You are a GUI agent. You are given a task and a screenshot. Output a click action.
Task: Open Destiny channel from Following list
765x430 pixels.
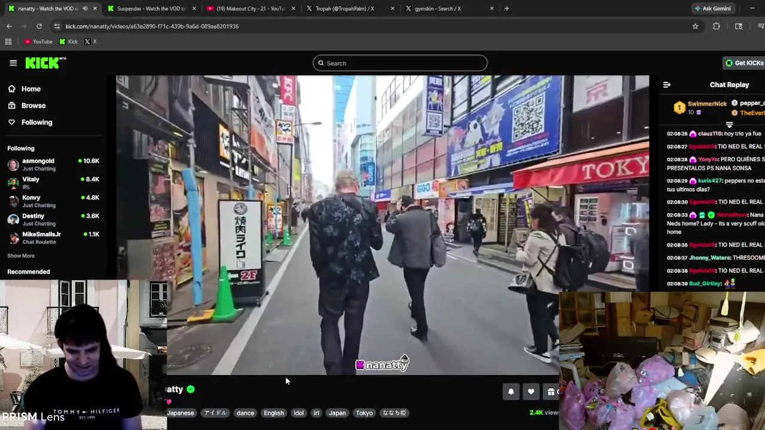(53, 219)
